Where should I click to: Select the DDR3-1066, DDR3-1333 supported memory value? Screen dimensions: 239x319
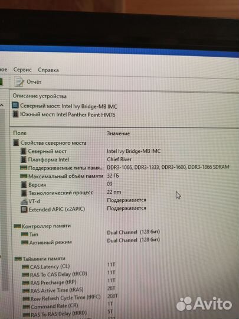tap(168, 167)
